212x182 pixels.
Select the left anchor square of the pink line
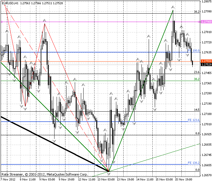(x=2, y=22)
